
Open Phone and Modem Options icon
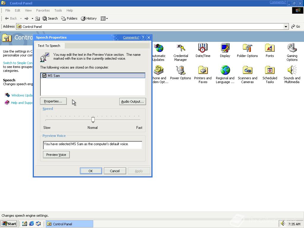(x=160, y=75)
